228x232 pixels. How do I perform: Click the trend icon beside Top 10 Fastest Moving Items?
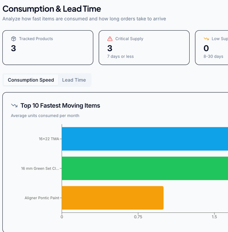click(x=14, y=105)
